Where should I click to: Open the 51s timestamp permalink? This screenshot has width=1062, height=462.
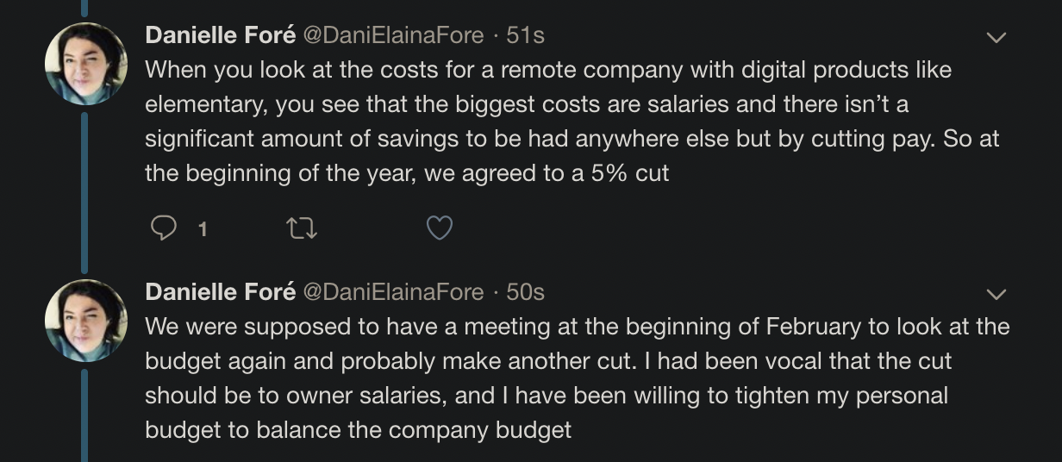pyautogui.click(x=525, y=34)
